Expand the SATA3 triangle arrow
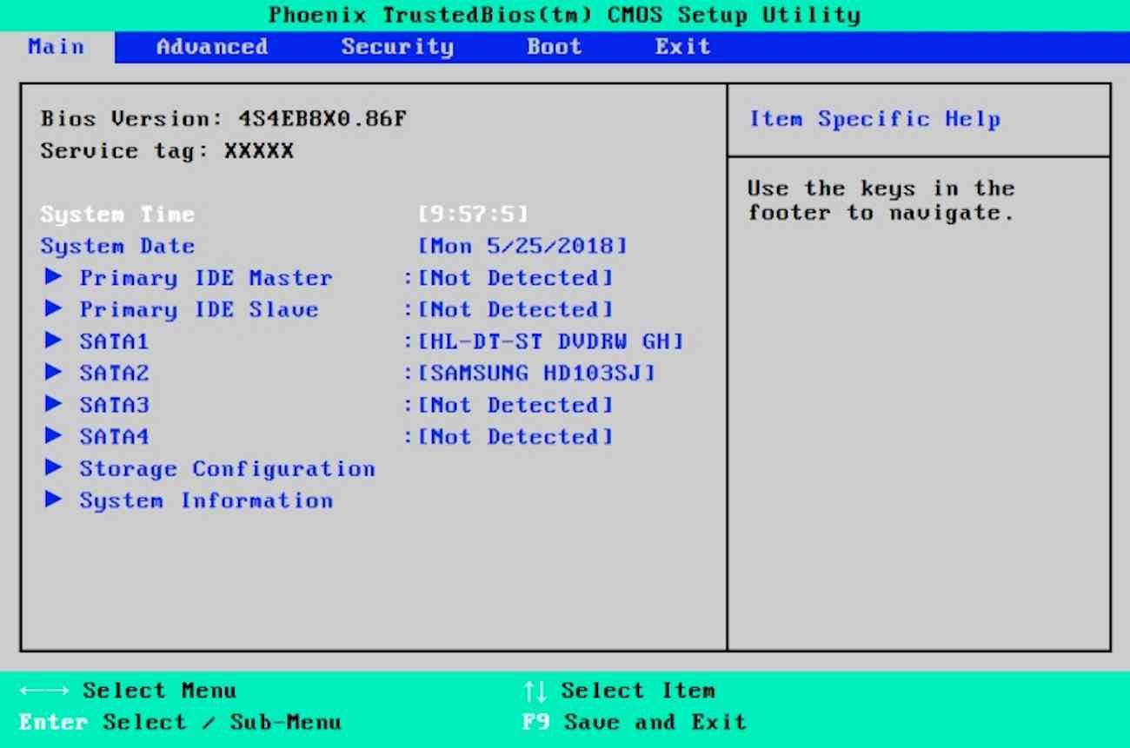 (54, 405)
